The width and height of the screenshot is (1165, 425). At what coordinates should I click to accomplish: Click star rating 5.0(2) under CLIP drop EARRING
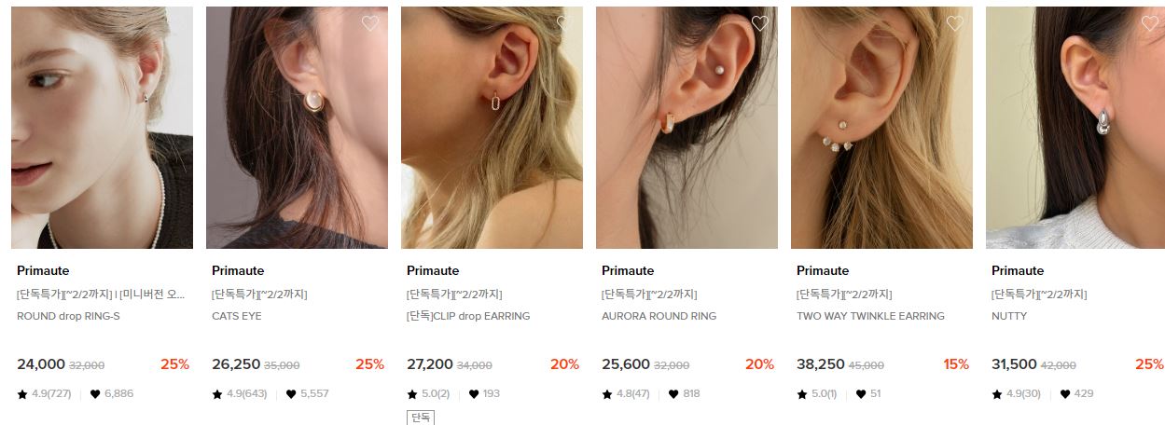coord(428,394)
